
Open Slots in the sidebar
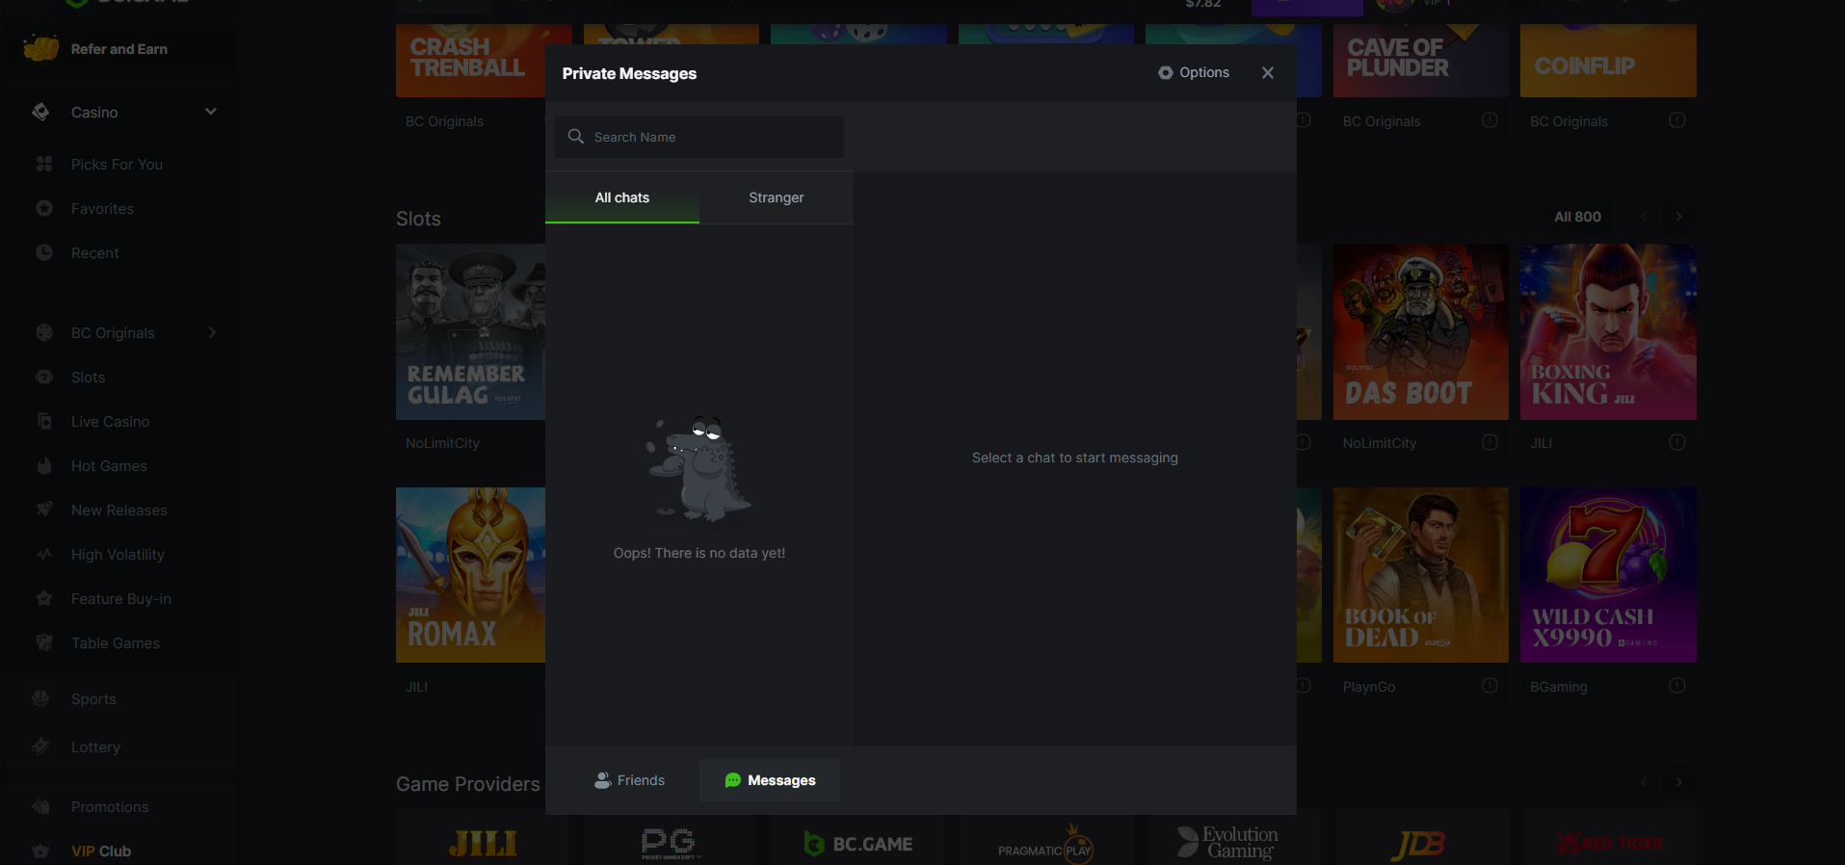click(x=88, y=378)
